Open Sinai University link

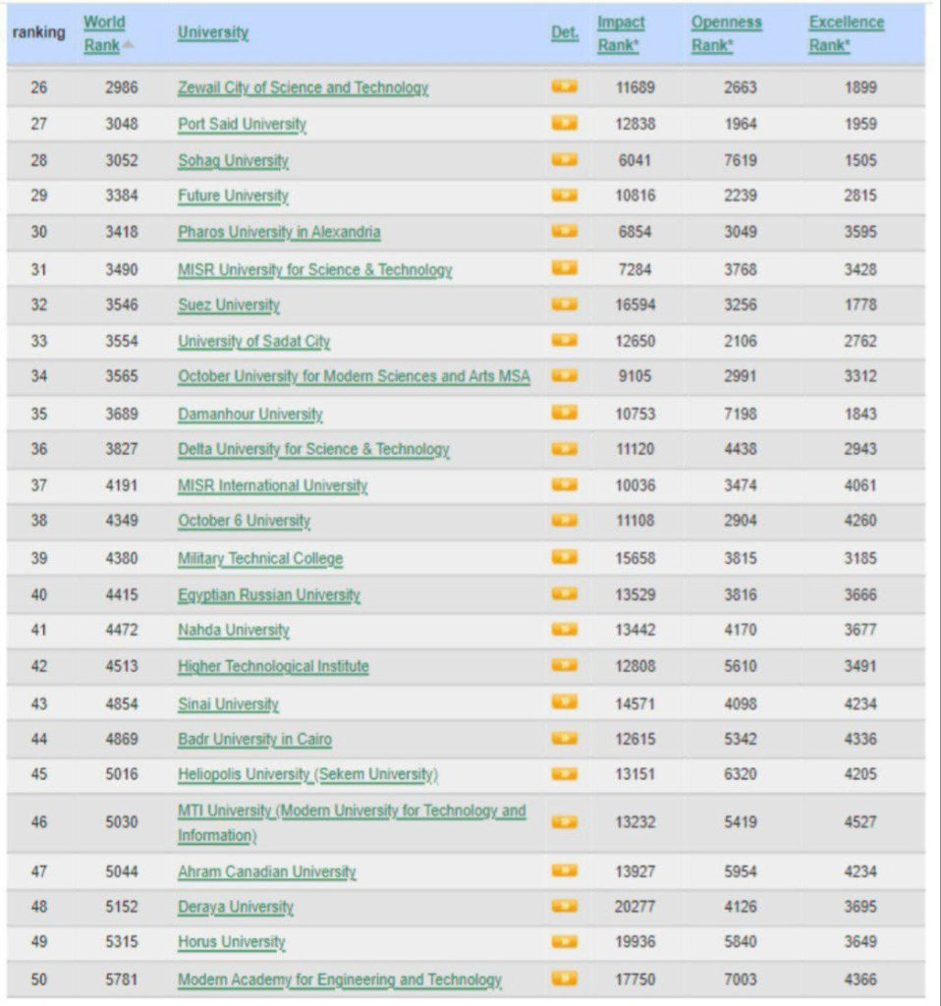228,704
